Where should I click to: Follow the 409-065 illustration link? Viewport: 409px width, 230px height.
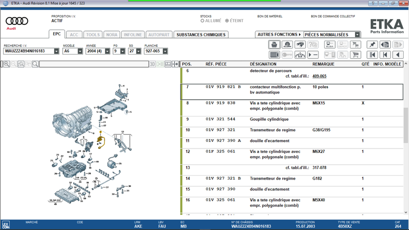point(319,76)
